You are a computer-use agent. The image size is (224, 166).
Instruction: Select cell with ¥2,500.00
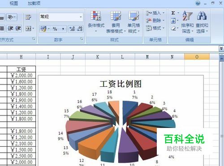pos(21,156)
